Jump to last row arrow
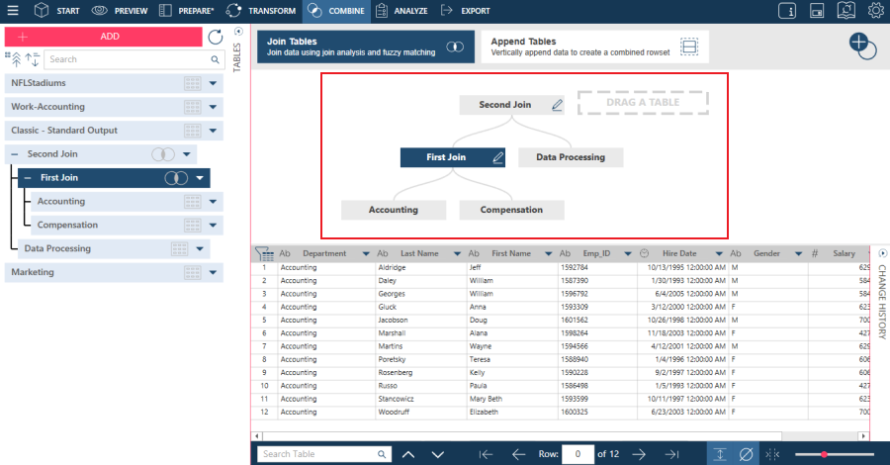Screen dimensions: 890x465 click(x=672, y=454)
